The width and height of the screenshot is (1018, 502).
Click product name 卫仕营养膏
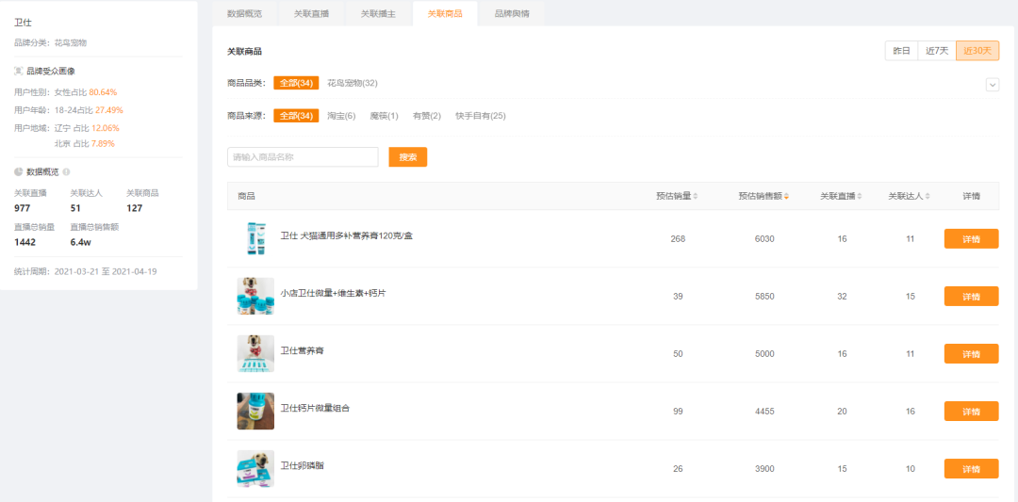click(302, 351)
